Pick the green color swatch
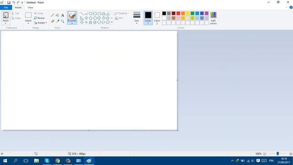 192,13
